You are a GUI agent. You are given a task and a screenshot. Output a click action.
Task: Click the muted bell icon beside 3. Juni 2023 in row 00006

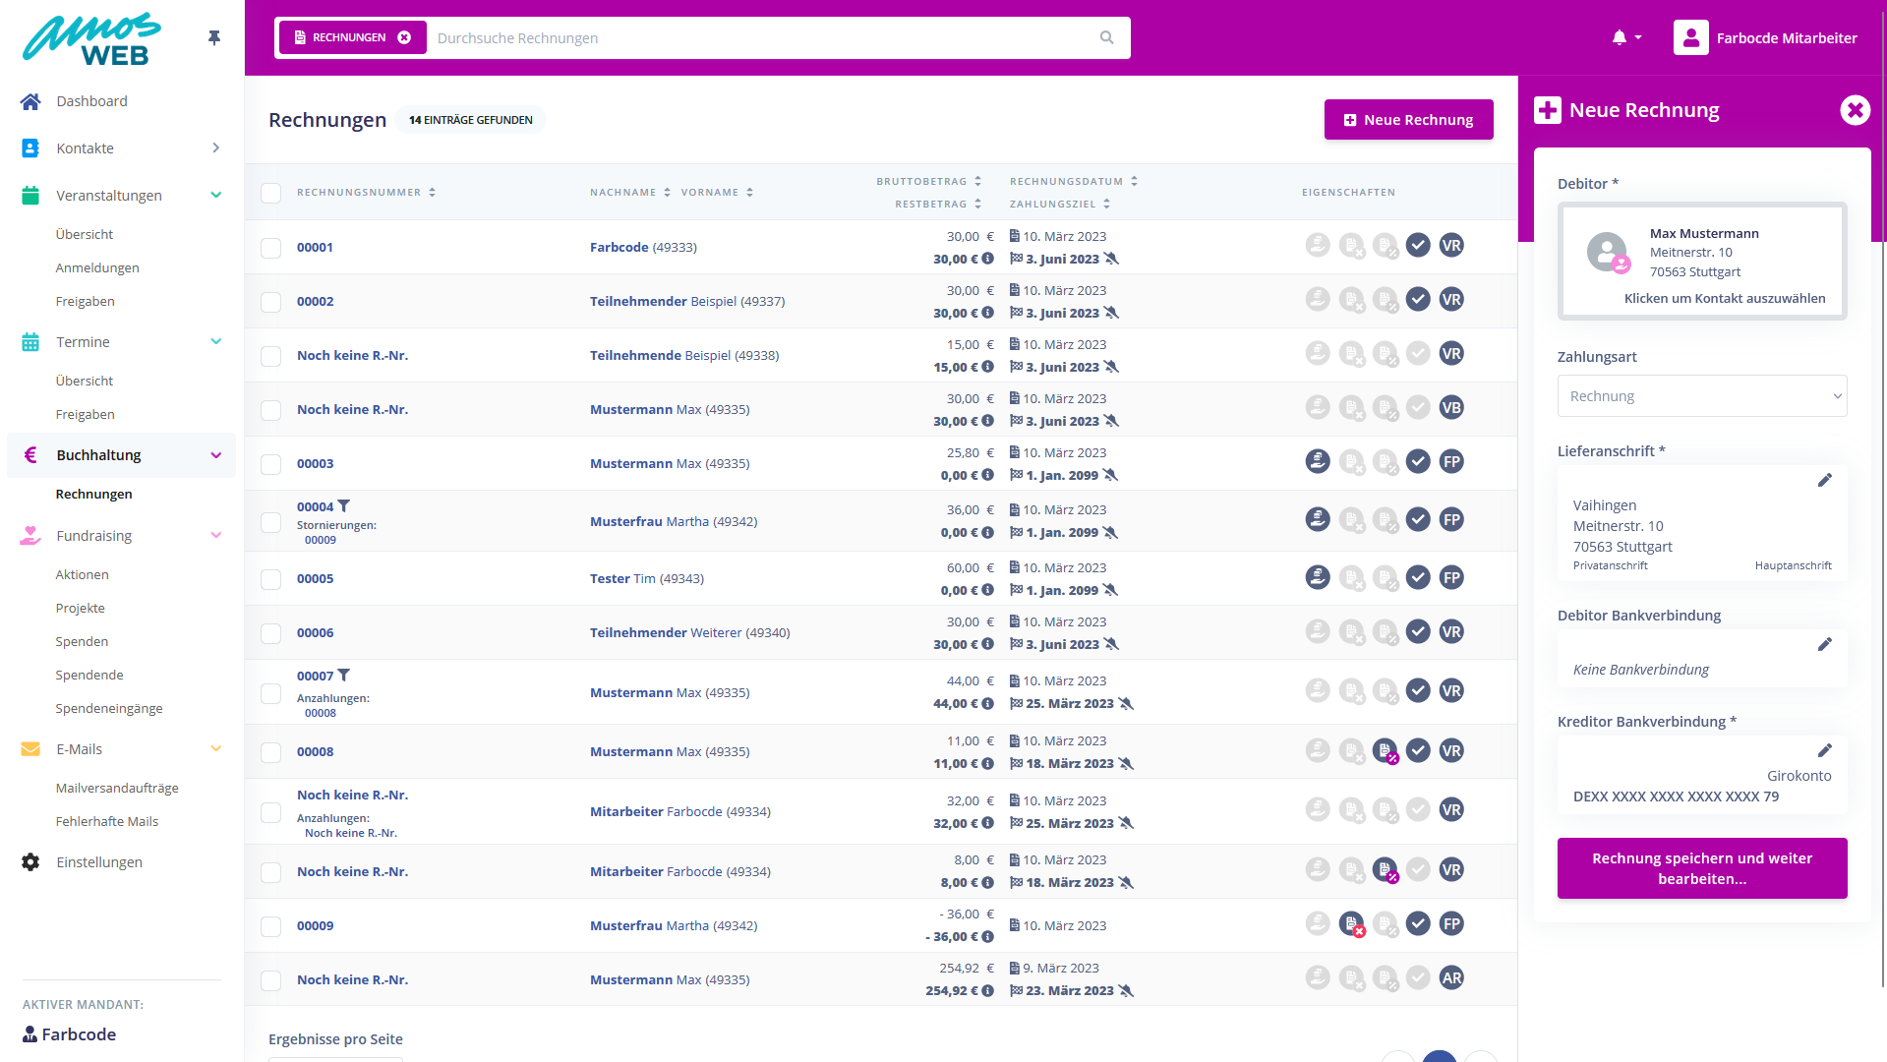pos(1111,644)
